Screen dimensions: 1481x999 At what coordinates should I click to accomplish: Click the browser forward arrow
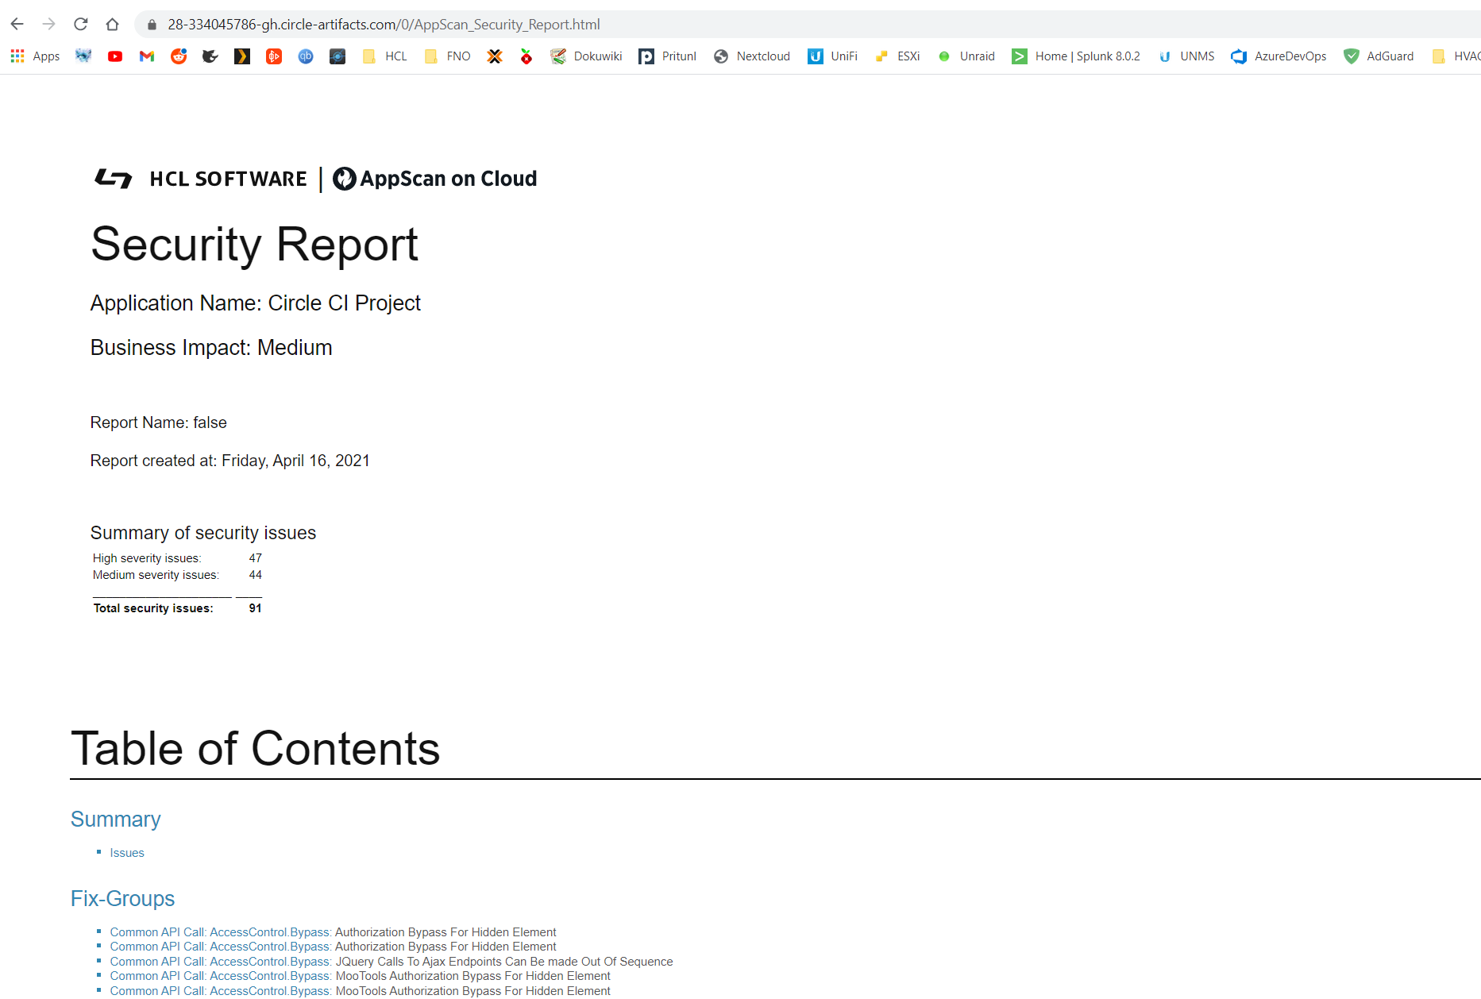tap(49, 25)
